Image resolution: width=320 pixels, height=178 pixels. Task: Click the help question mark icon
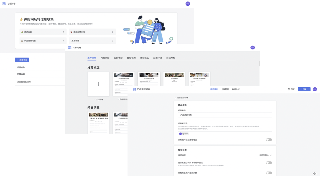click(314, 174)
